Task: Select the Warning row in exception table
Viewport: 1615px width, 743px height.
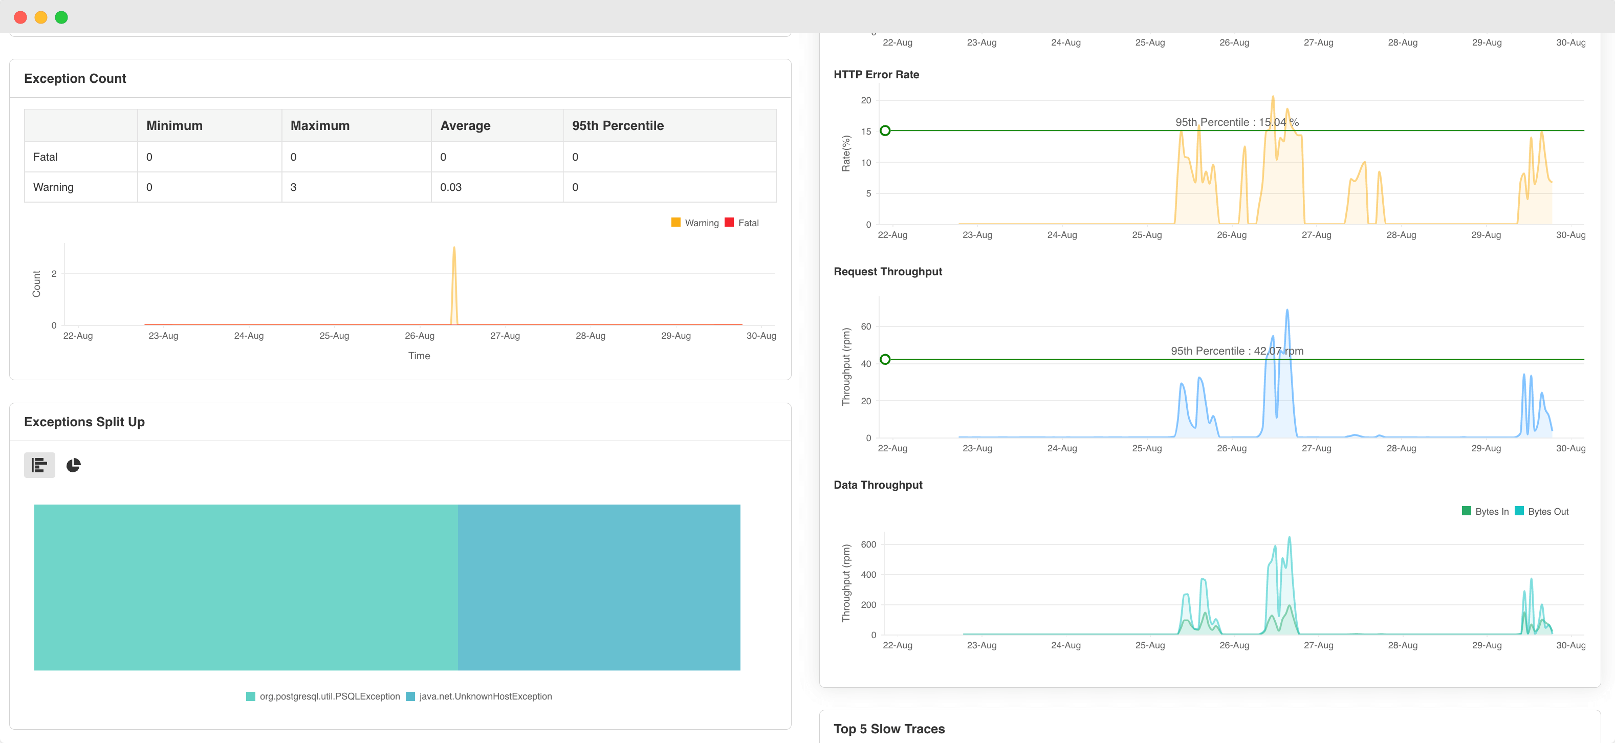Action: pos(53,187)
